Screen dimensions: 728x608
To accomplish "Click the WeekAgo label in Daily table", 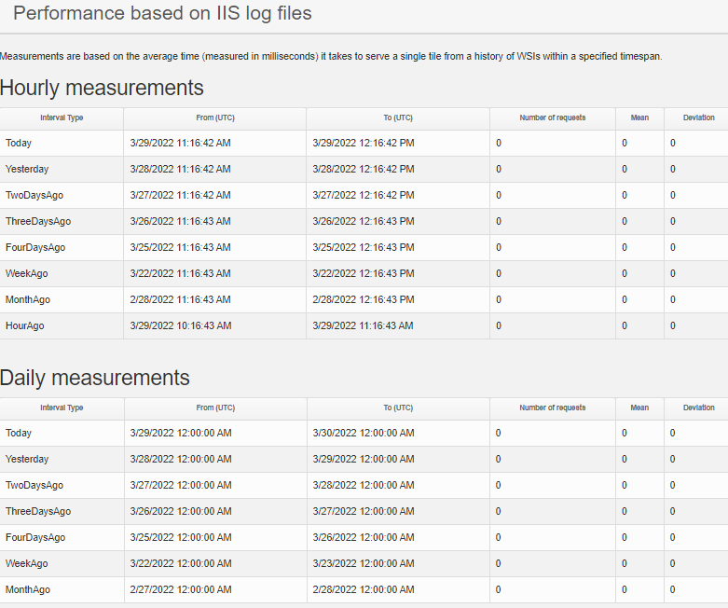I will (27, 564).
